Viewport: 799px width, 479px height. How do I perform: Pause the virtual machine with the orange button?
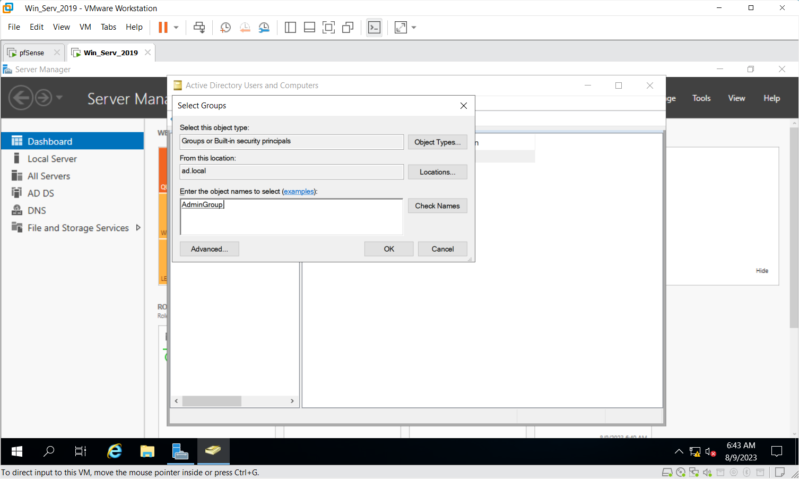(x=163, y=28)
